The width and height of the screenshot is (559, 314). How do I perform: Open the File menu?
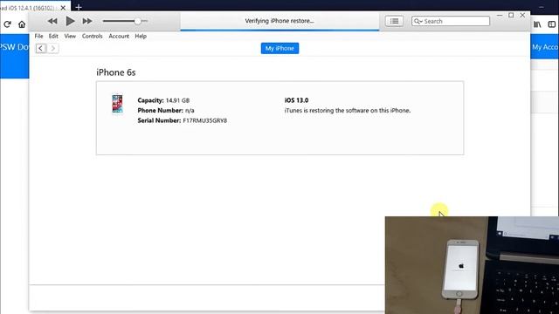click(x=38, y=36)
